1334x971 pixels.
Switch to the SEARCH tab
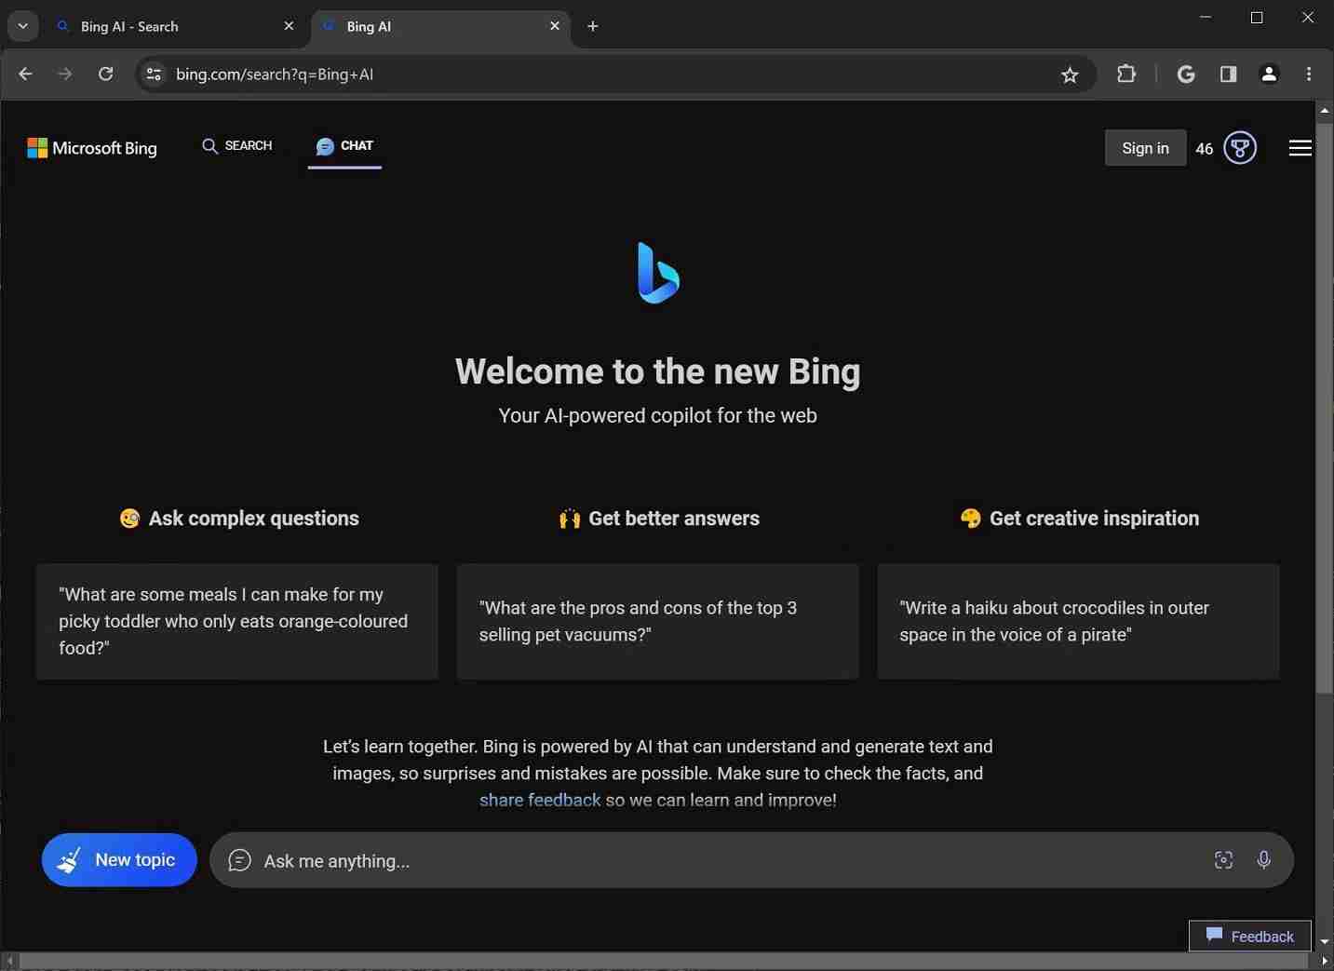click(x=237, y=145)
